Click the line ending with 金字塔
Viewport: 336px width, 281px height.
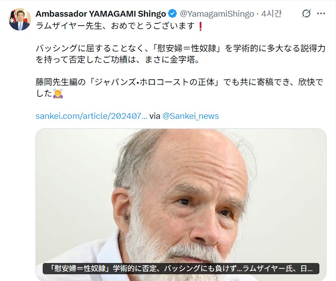118,60
